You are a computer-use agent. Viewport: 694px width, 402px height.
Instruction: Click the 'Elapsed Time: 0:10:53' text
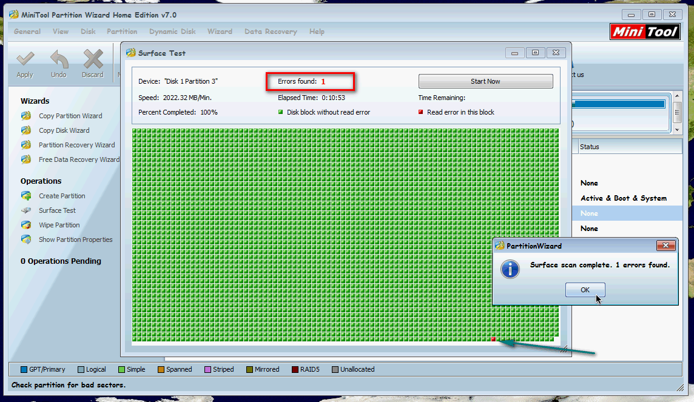[x=312, y=98]
